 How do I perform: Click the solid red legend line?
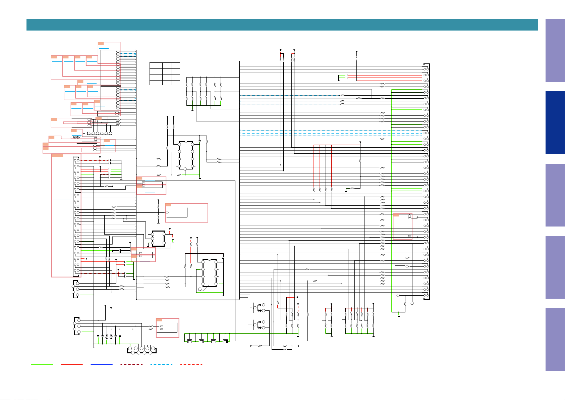click(x=72, y=364)
